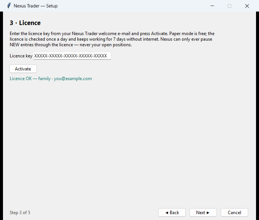Click the 'Step 3 of 5' label
Screen dimensions: 259x220
[x=20, y=213]
